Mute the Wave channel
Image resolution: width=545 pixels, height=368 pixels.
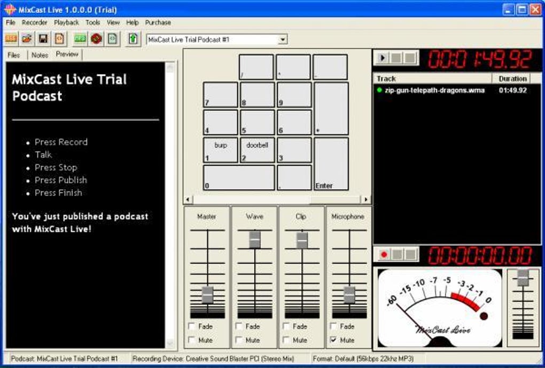(x=239, y=340)
